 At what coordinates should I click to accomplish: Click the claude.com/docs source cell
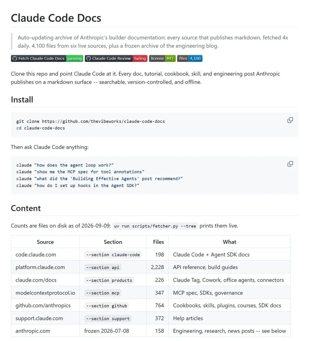point(45,280)
